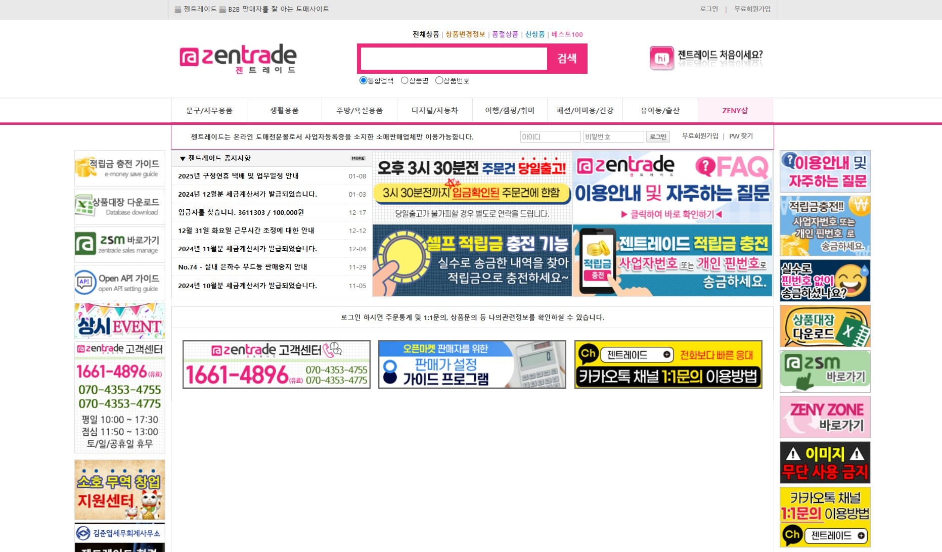Open notice 12월 31일 화요일 근무시간 조정
942x552 pixels.
click(x=246, y=231)
